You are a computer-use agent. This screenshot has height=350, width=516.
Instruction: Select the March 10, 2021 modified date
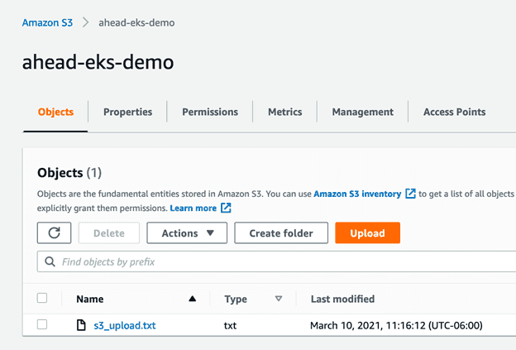tap(396, 325)
